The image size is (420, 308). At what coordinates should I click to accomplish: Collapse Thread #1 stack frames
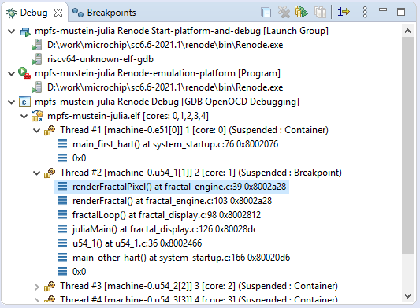tap(37, 131)
